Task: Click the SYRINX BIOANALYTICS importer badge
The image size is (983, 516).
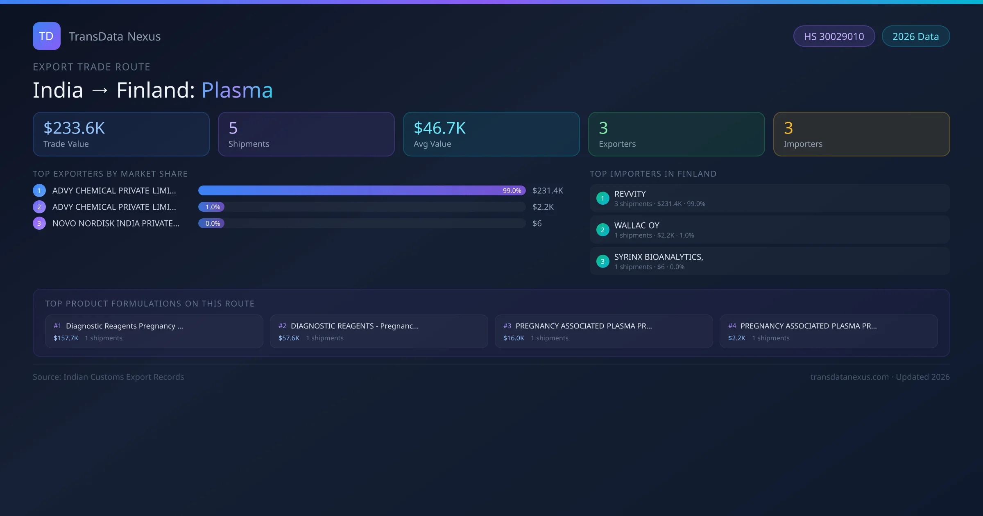Action: click(602, 261)
